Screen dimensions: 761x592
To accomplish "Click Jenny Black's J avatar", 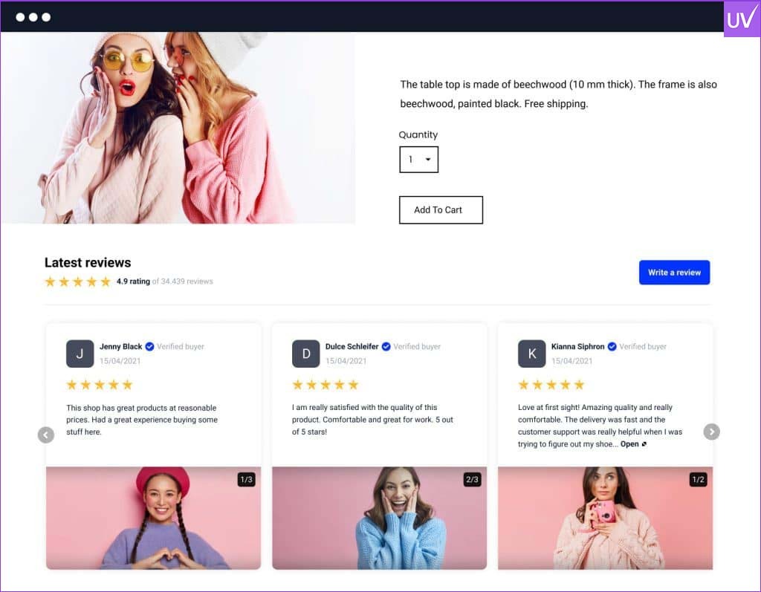I will coord(80,354).
